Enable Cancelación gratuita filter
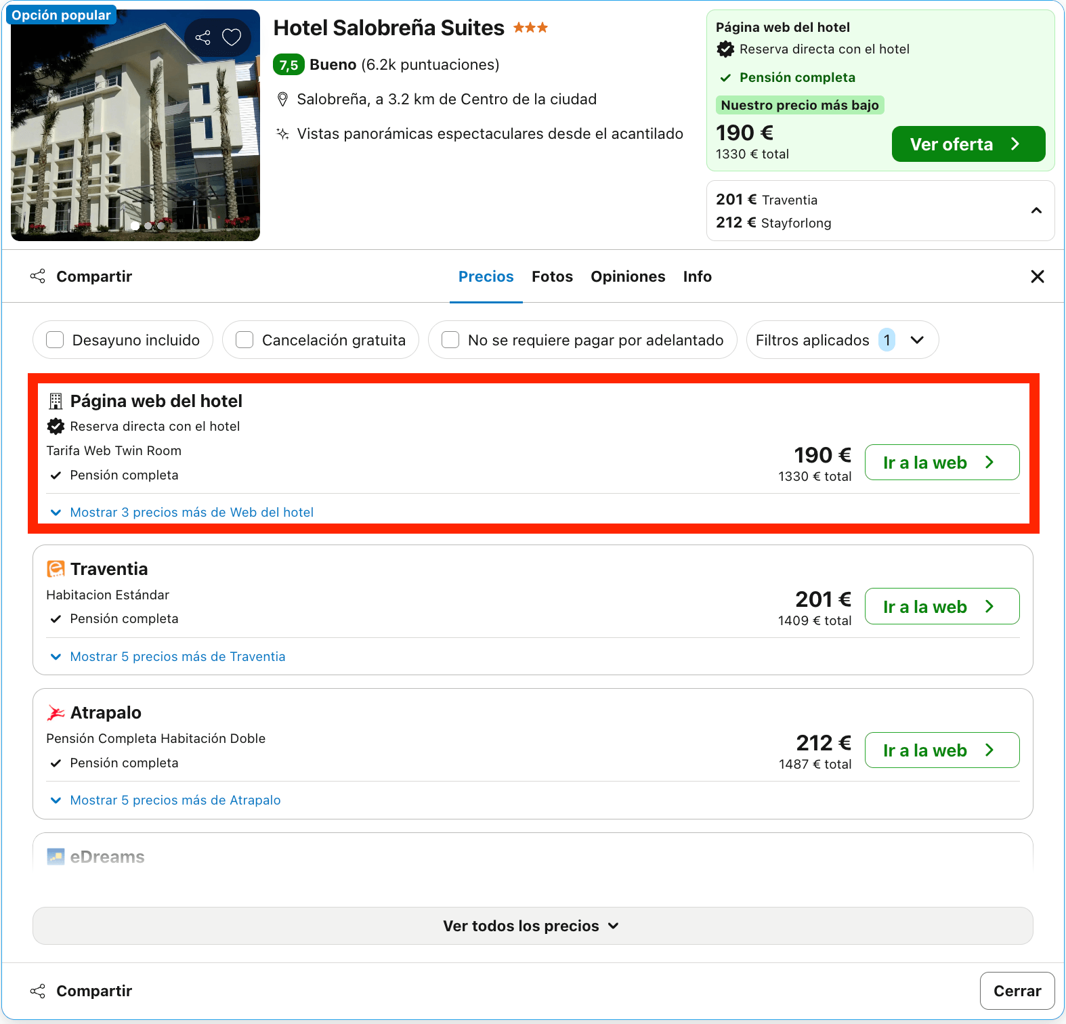The image size is (1066, 1024). pyautogui.click(x=244, y=340)
